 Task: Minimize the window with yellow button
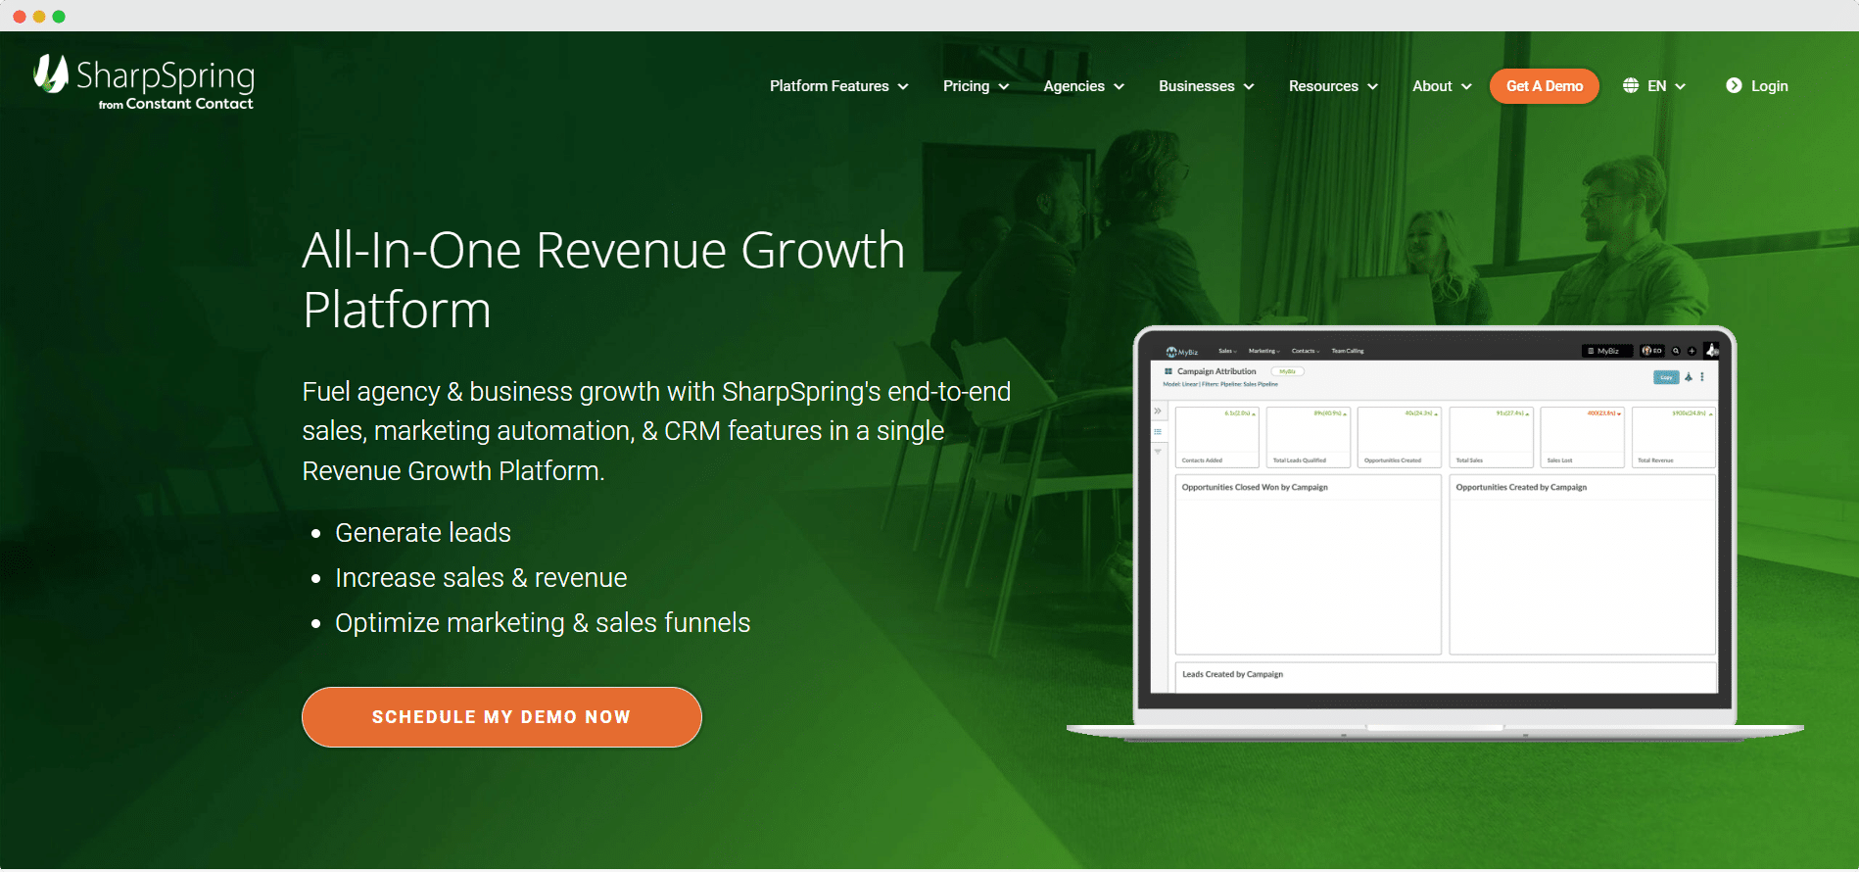point(39,17)
